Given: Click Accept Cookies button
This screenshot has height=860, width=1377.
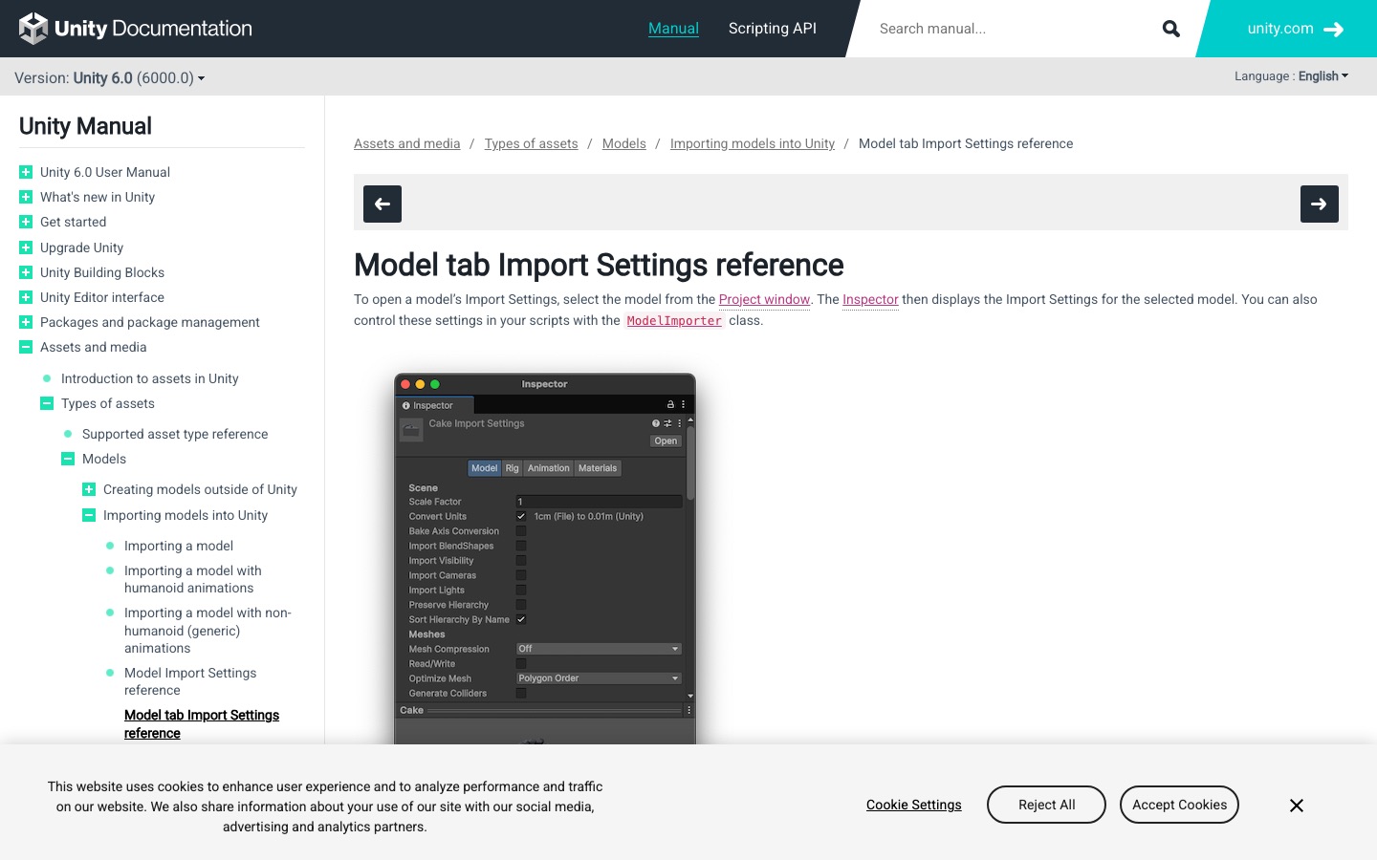Looking at the screenshot, I should (1179, 805).
